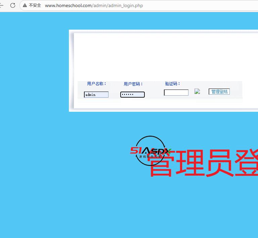Click the 不安全 security label

35,5
